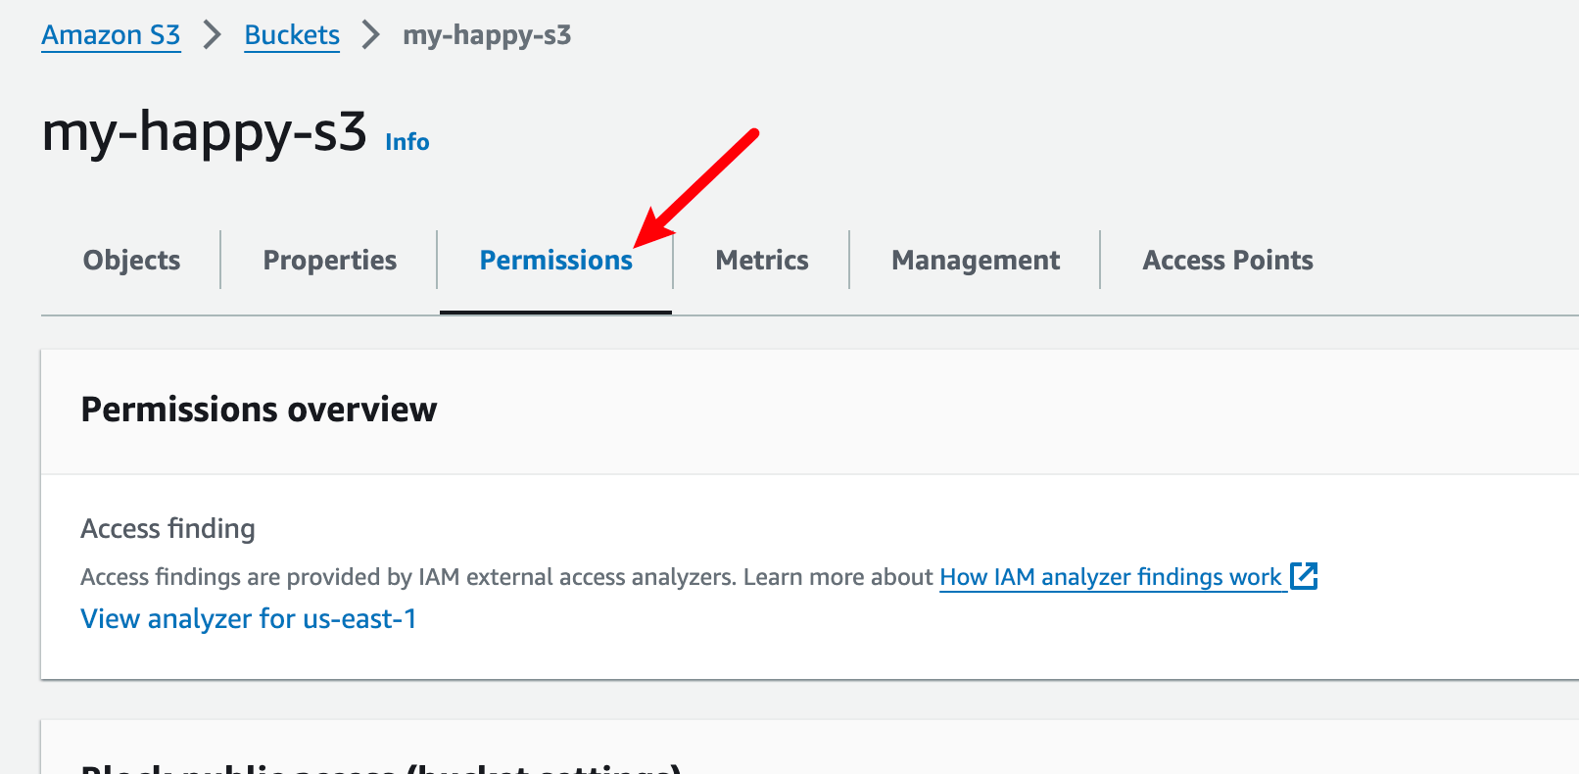
Task: Open the Amazon S3 breadcrumb link
Action: tap(111, 35)
